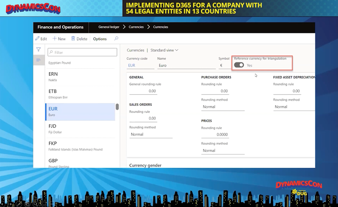Viewport: 338px width, 207px height.
Task: Toggle the list view lines icon
Action: coord(38,60)
